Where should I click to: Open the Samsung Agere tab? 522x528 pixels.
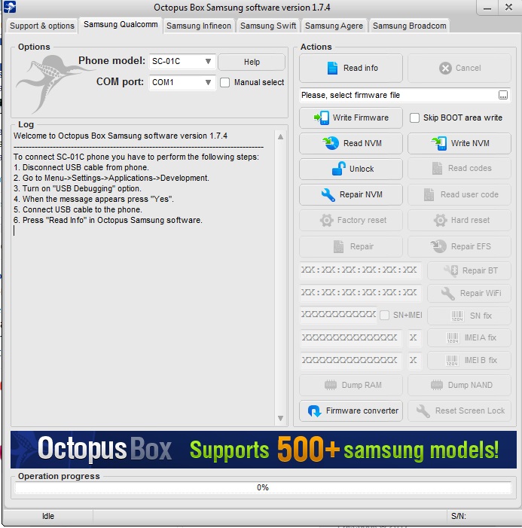(334, 26)
